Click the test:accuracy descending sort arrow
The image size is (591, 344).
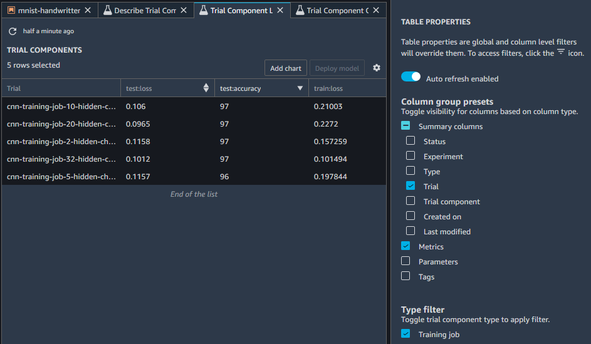tap(300, 88)
